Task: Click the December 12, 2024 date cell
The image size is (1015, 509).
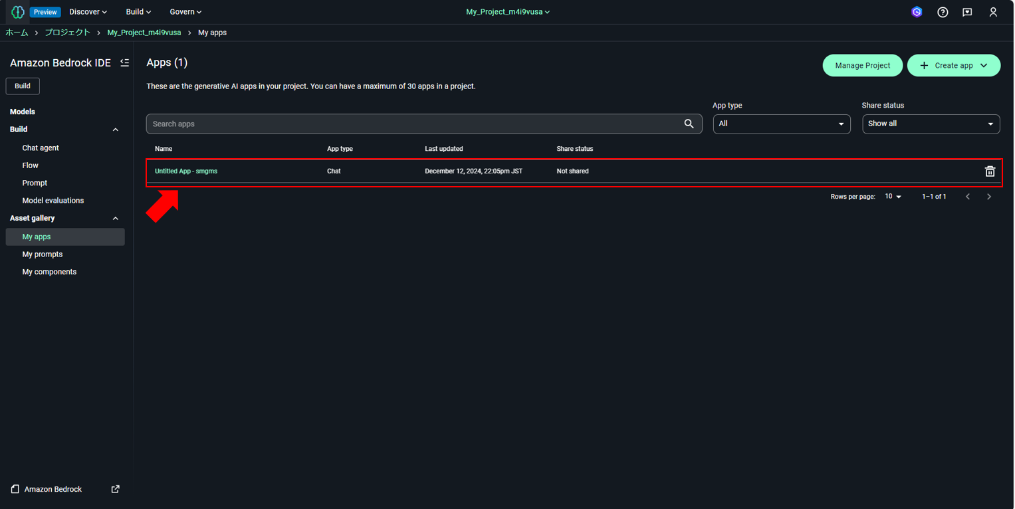Action: click(474, 171)
